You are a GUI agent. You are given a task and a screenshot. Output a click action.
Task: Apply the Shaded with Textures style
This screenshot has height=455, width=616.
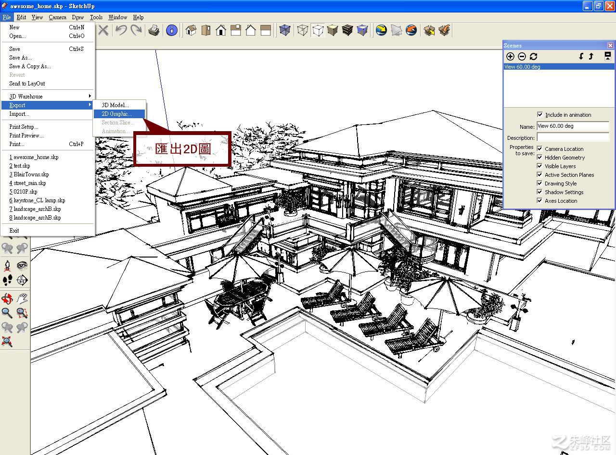pos(347,31)
